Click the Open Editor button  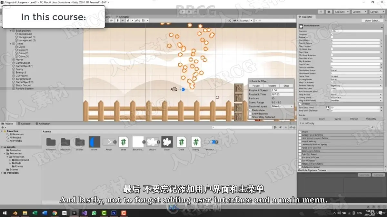click(x=372, y=21)
